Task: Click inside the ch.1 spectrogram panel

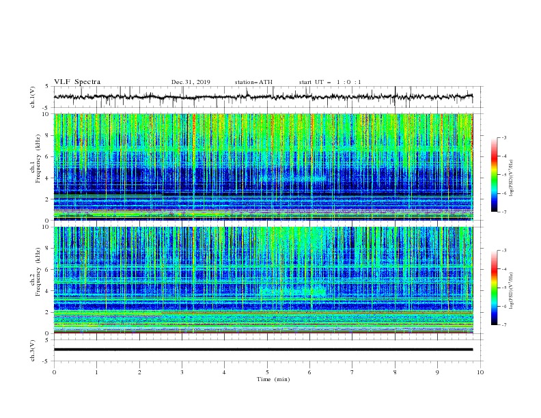Action: click(x=263, y=167)
